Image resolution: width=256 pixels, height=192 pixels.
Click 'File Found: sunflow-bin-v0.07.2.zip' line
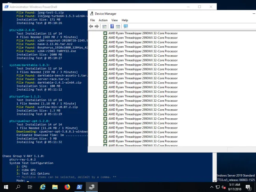(x=47, y=107)
